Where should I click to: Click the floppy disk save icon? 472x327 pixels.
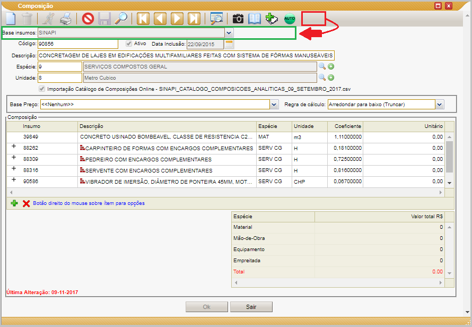104,19
